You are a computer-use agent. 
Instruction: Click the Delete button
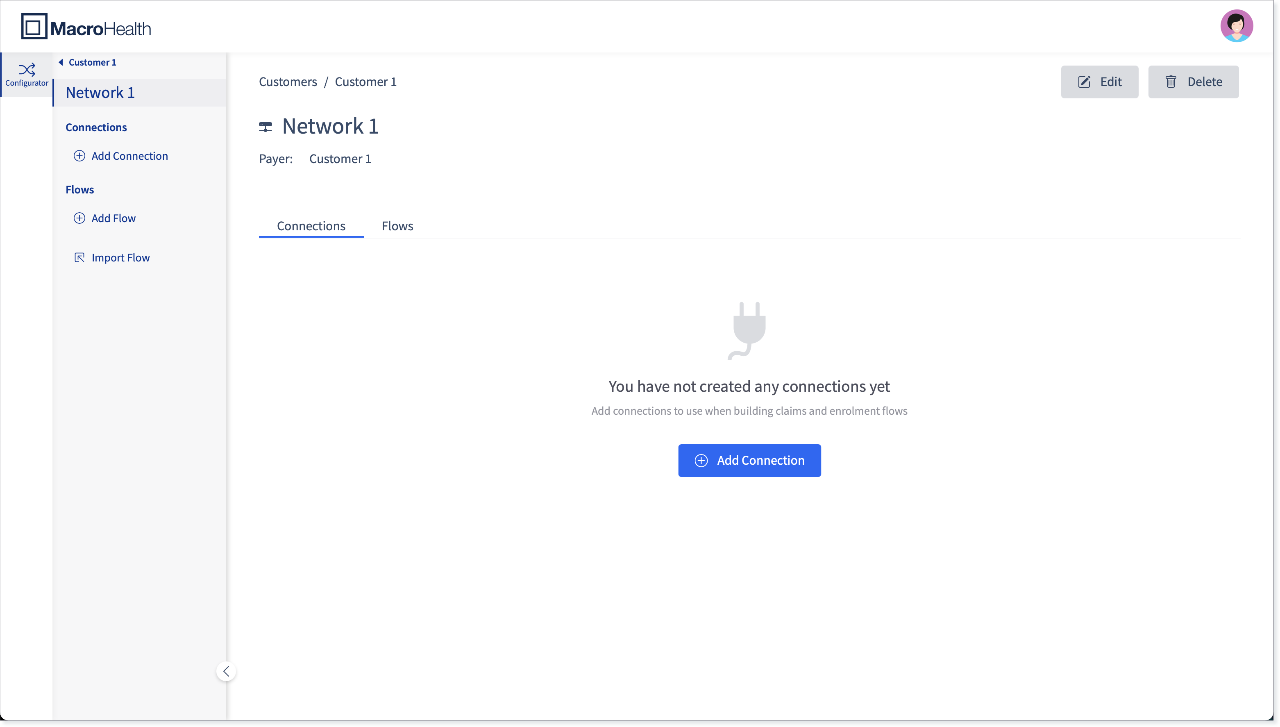(x=1193, y=82)
